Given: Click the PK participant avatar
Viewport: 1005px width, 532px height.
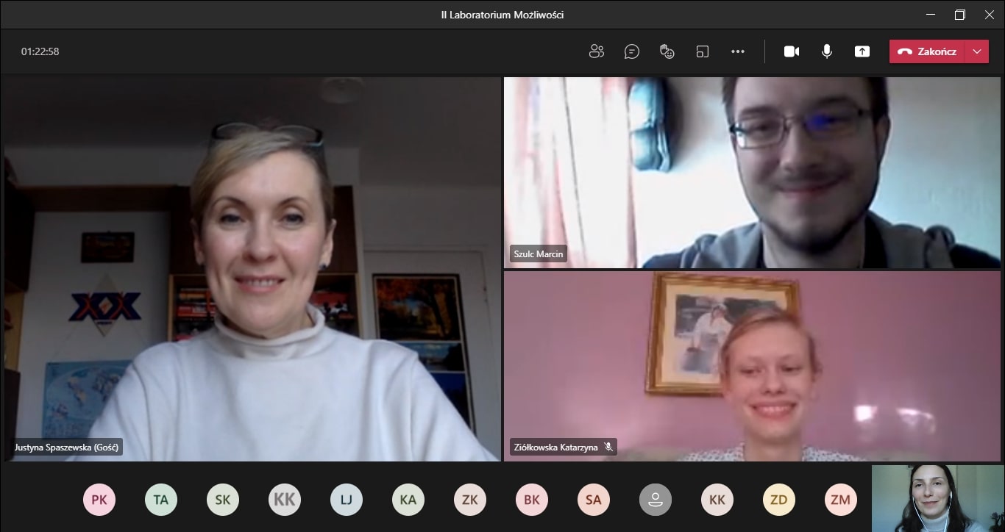Looking at the screenshot, I should point(99,500).
